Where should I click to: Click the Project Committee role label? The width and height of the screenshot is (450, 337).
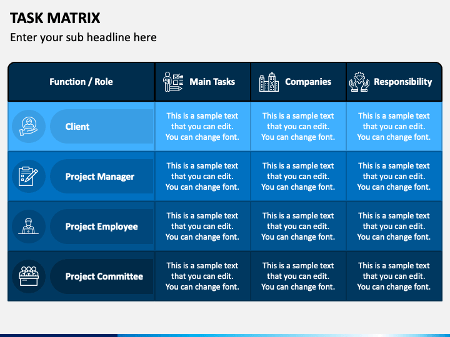point(104,276)
